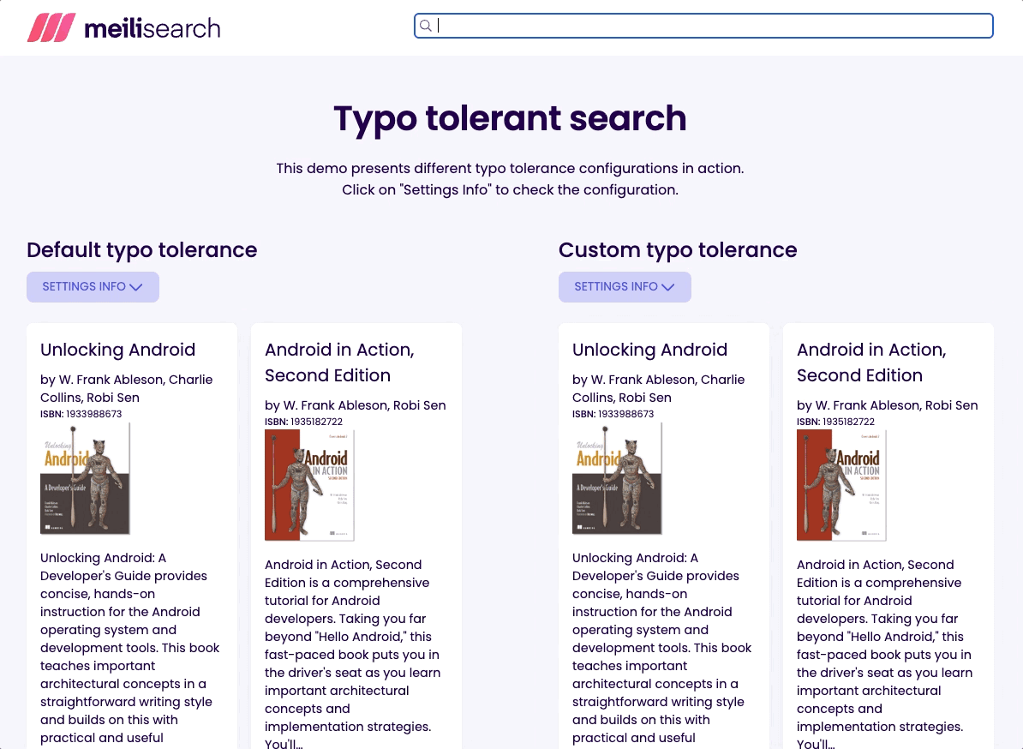Click ISBN 1933988673 in Custom column

(x=613, y=414)
